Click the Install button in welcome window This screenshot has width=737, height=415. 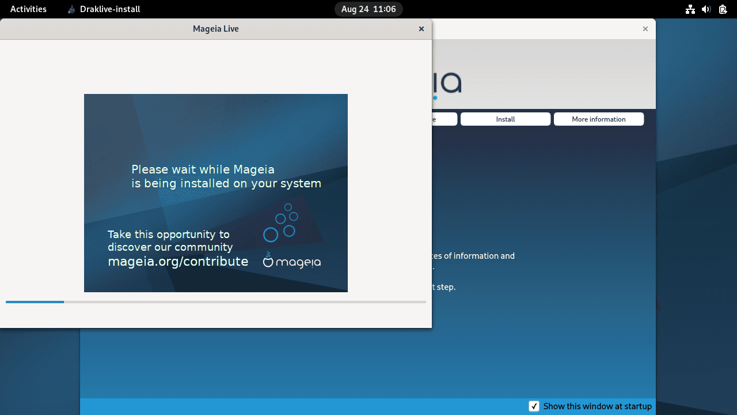(506, 119)
